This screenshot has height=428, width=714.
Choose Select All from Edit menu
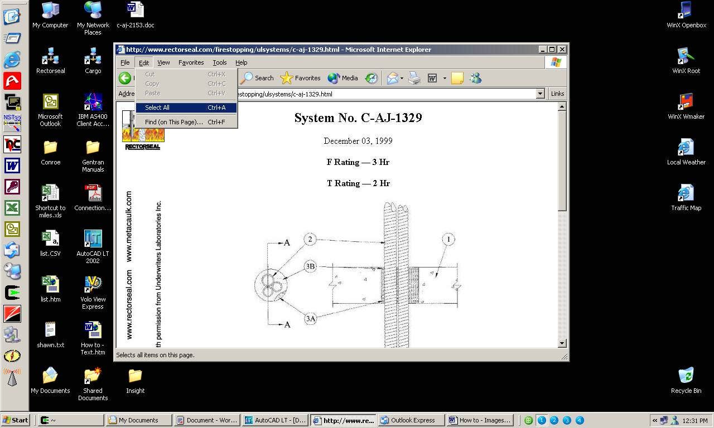tap(186, 108)
